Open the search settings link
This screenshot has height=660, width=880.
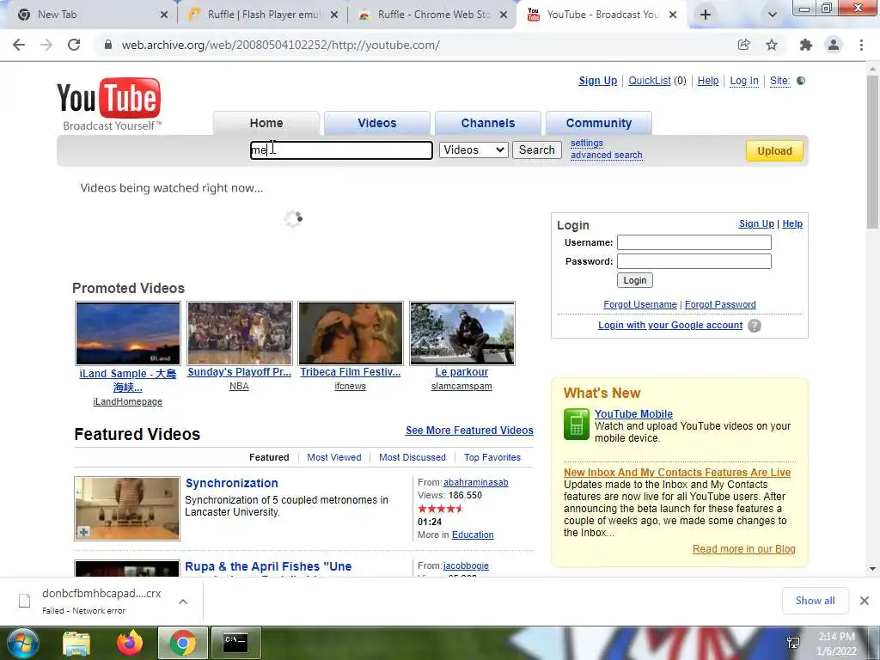click(x=587, y=144)
